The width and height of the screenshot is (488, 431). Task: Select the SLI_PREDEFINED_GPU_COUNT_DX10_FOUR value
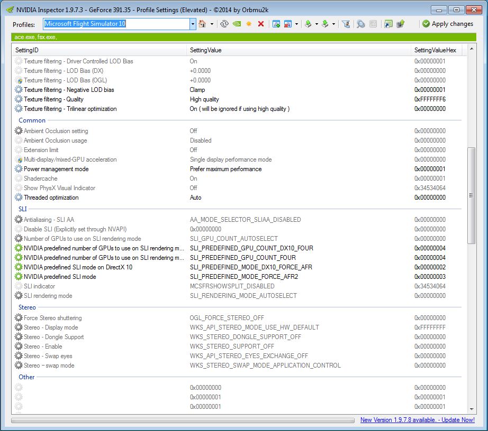(251, 248)
